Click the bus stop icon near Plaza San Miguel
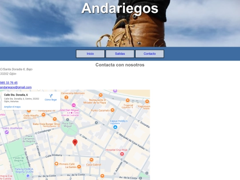This screenshot has height=180, width=240. pos(68,120)
